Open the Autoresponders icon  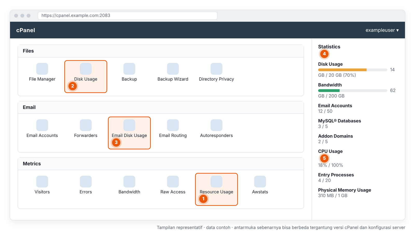[x=216, y=125]
